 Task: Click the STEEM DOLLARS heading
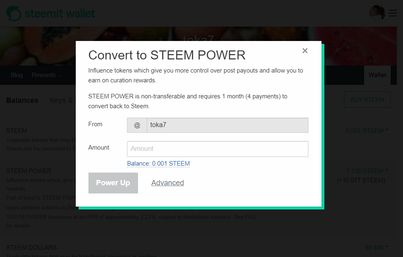click(32, 248)
